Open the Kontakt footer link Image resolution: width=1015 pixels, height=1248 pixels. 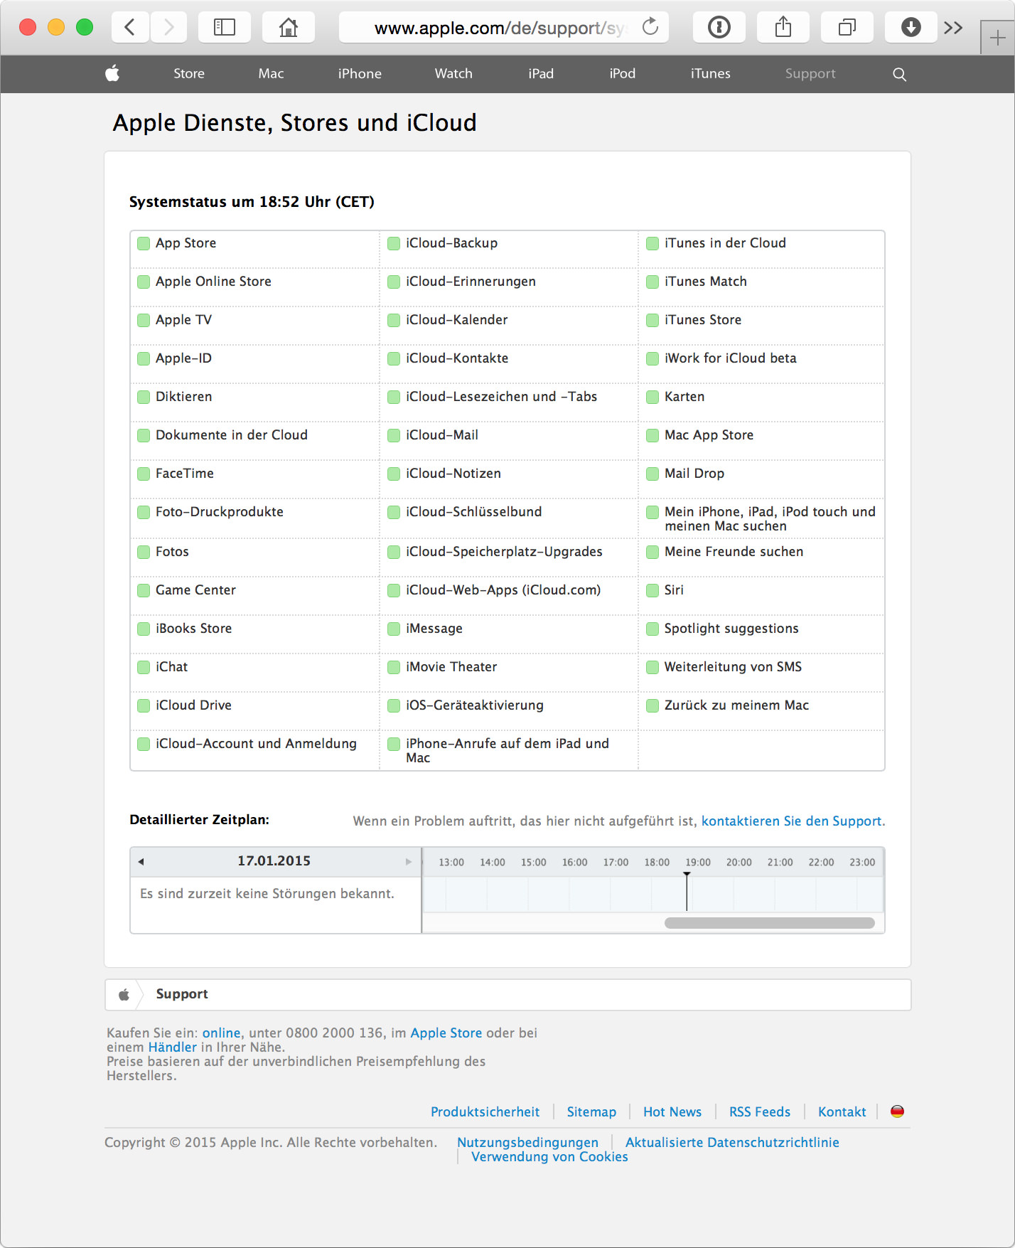[x=842, y=1111]
